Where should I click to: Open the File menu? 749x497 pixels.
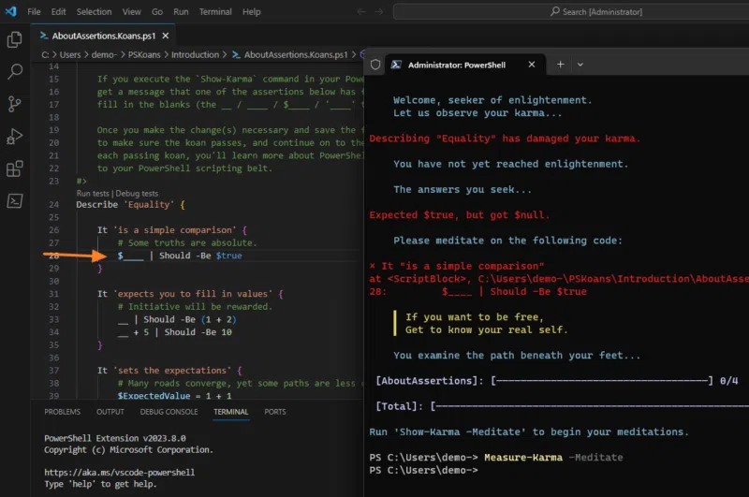(34, 11)
